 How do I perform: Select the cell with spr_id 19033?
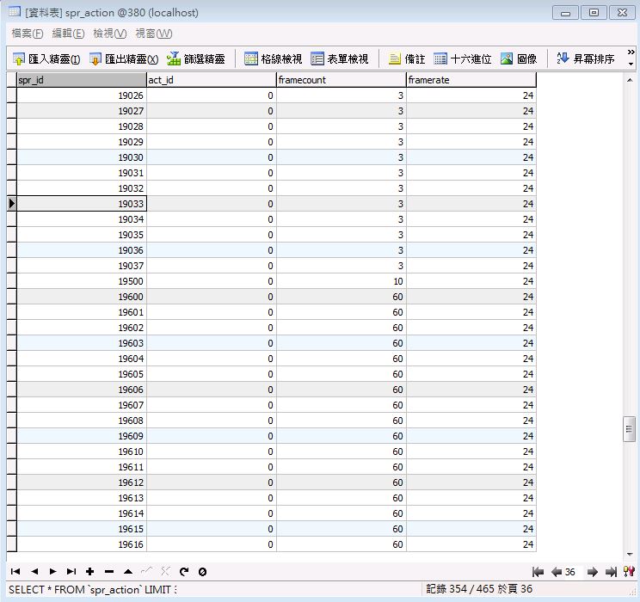click(82, 204)
